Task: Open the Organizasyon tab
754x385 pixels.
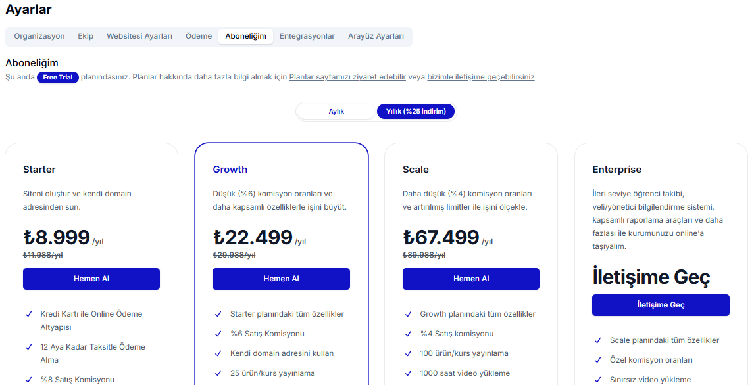Action: [39, 36]
